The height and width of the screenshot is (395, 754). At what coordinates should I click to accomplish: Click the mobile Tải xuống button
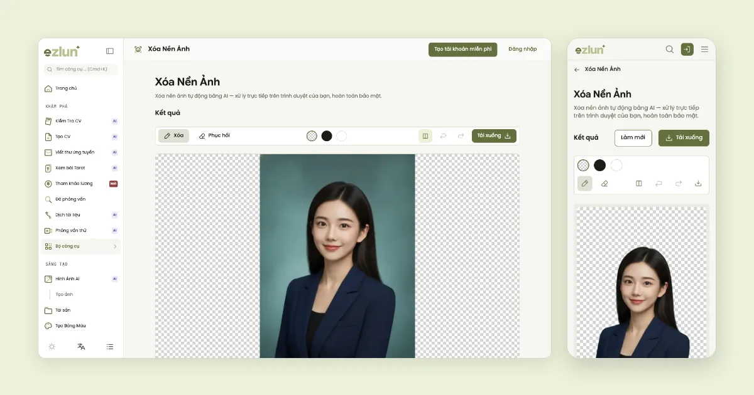(684, 138)
